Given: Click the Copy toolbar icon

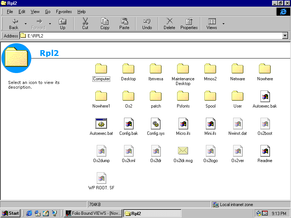Looking at the screenshot, I should tap(105, 21).
